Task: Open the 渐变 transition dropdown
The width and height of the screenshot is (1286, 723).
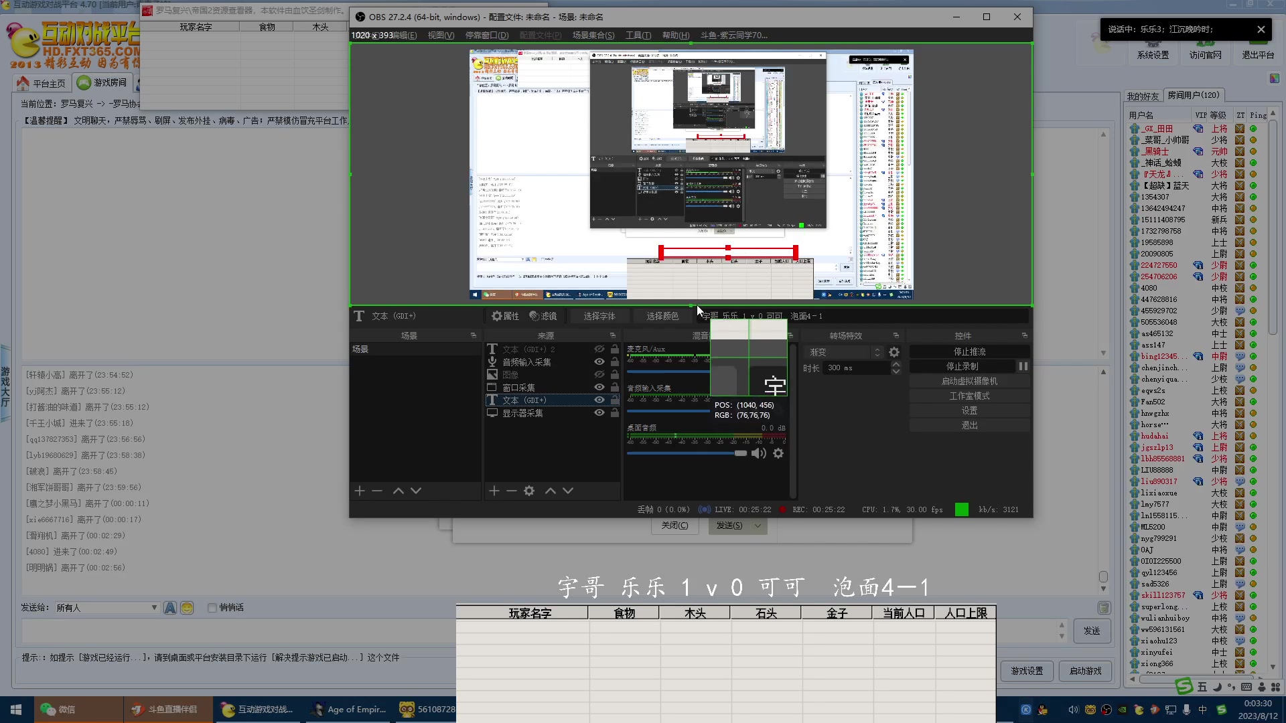Action: (845, 352)
